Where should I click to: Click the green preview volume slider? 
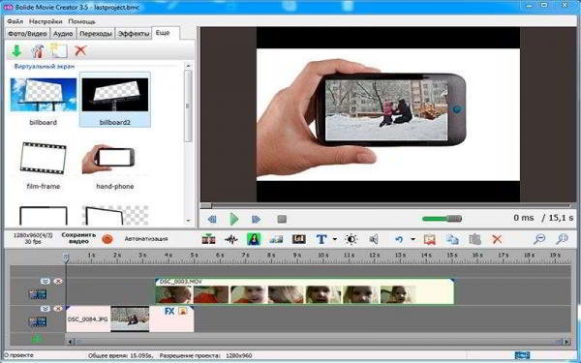pyautogui.click(x=442, y=219)
